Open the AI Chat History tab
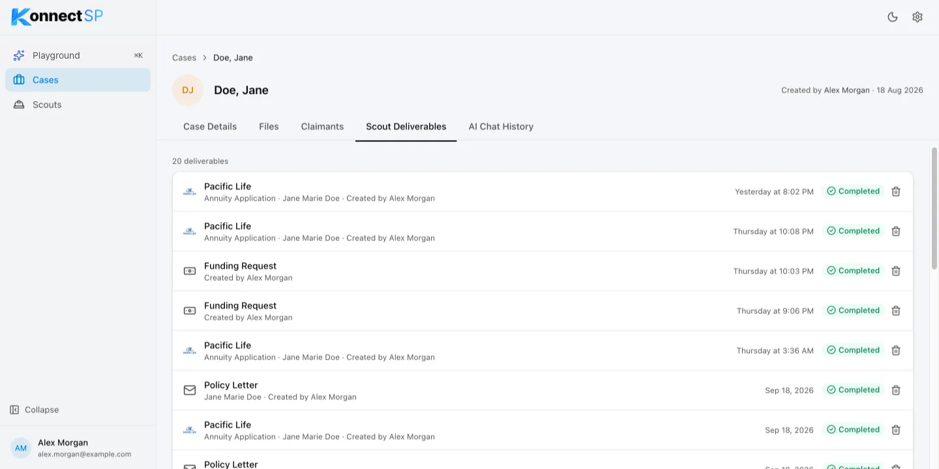 point(501,126)
